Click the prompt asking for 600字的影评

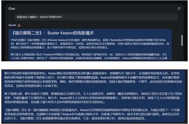[39, 17]
